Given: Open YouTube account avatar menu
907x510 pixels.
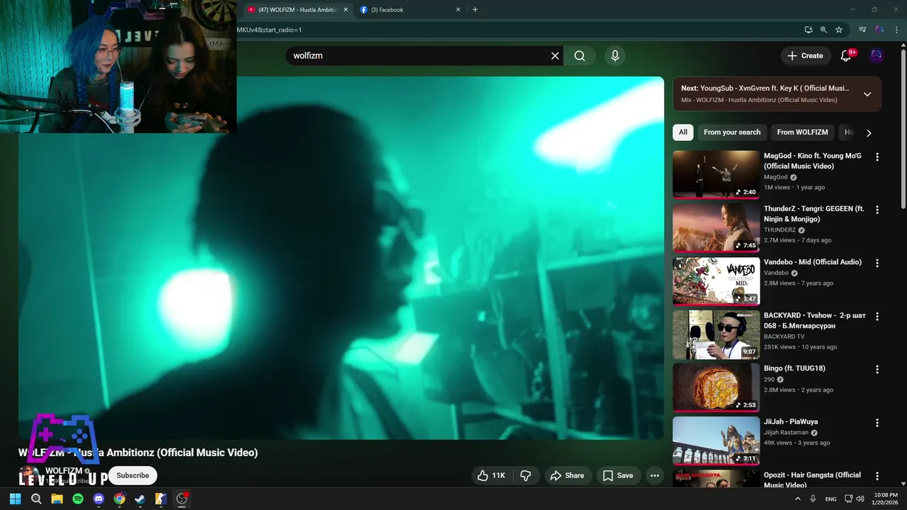Looking at the screenshot, I should pyautogui.click(x=877, y=55).
